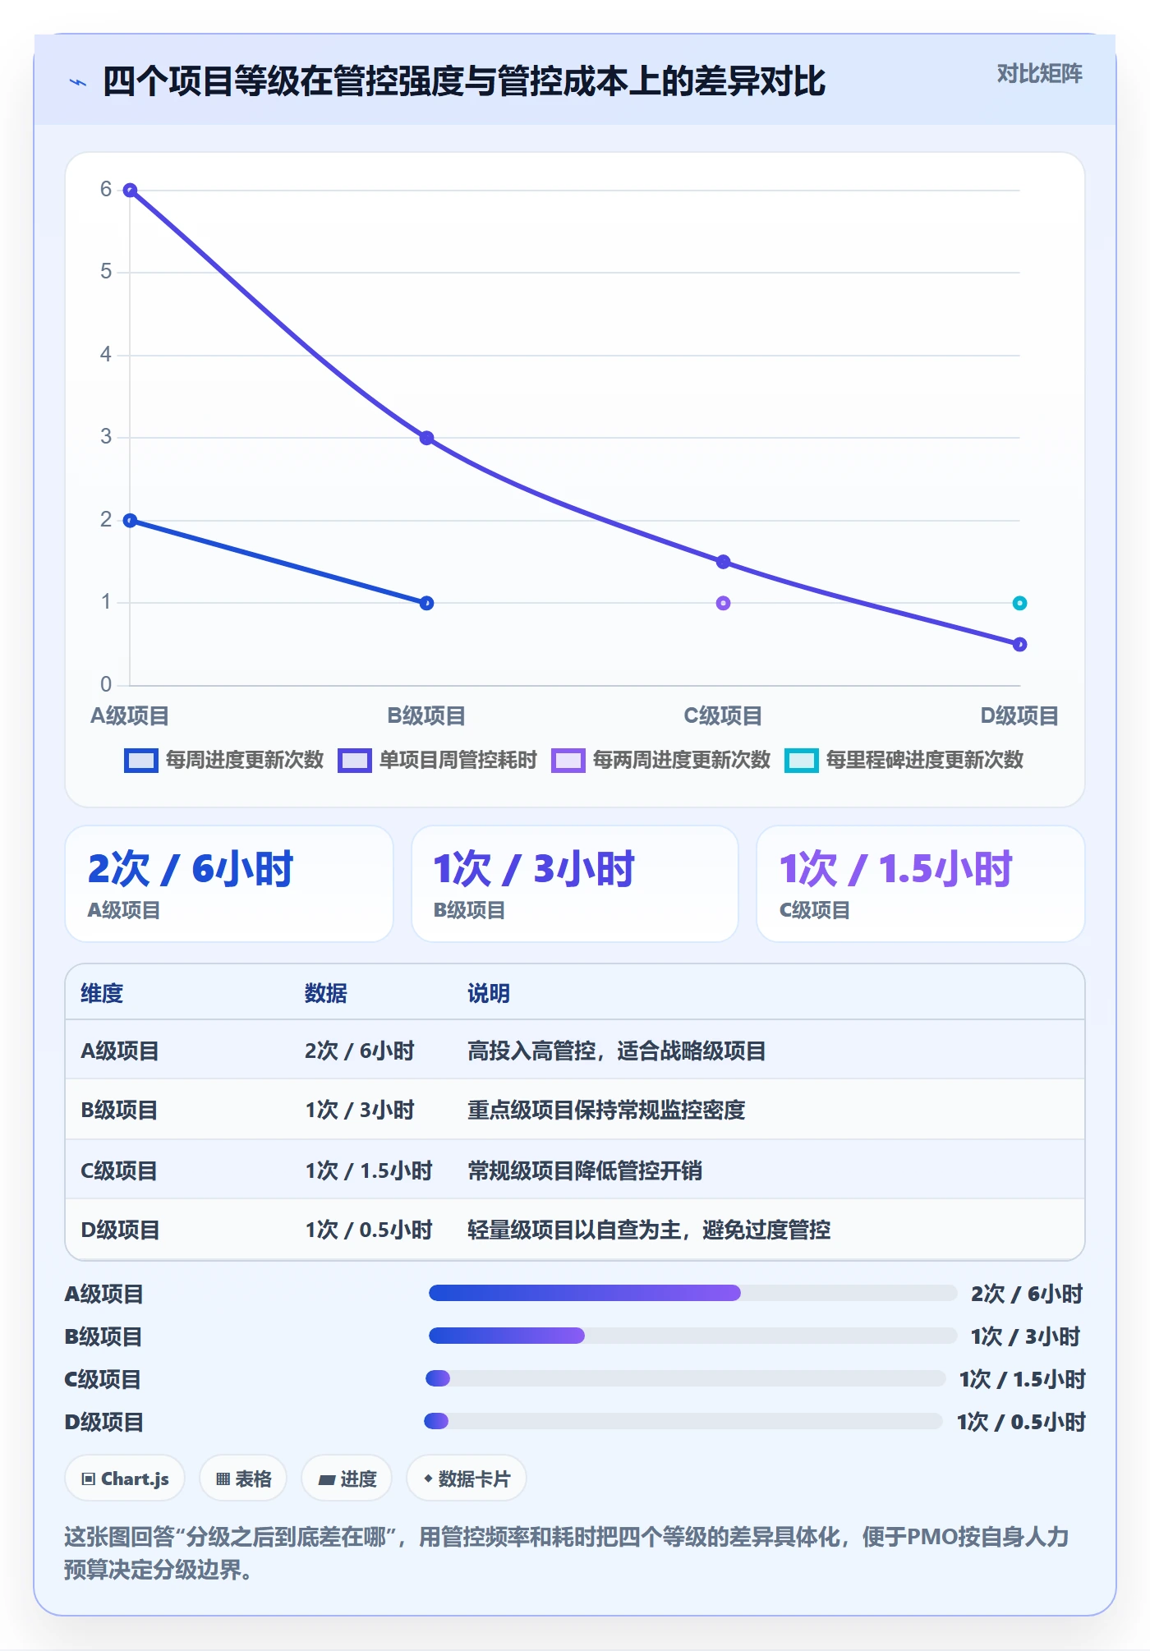Screen dimensions: 1150x1651
Task: Select the table cell 重点级项目保持常规监控密度
Action: (606, 1110)
